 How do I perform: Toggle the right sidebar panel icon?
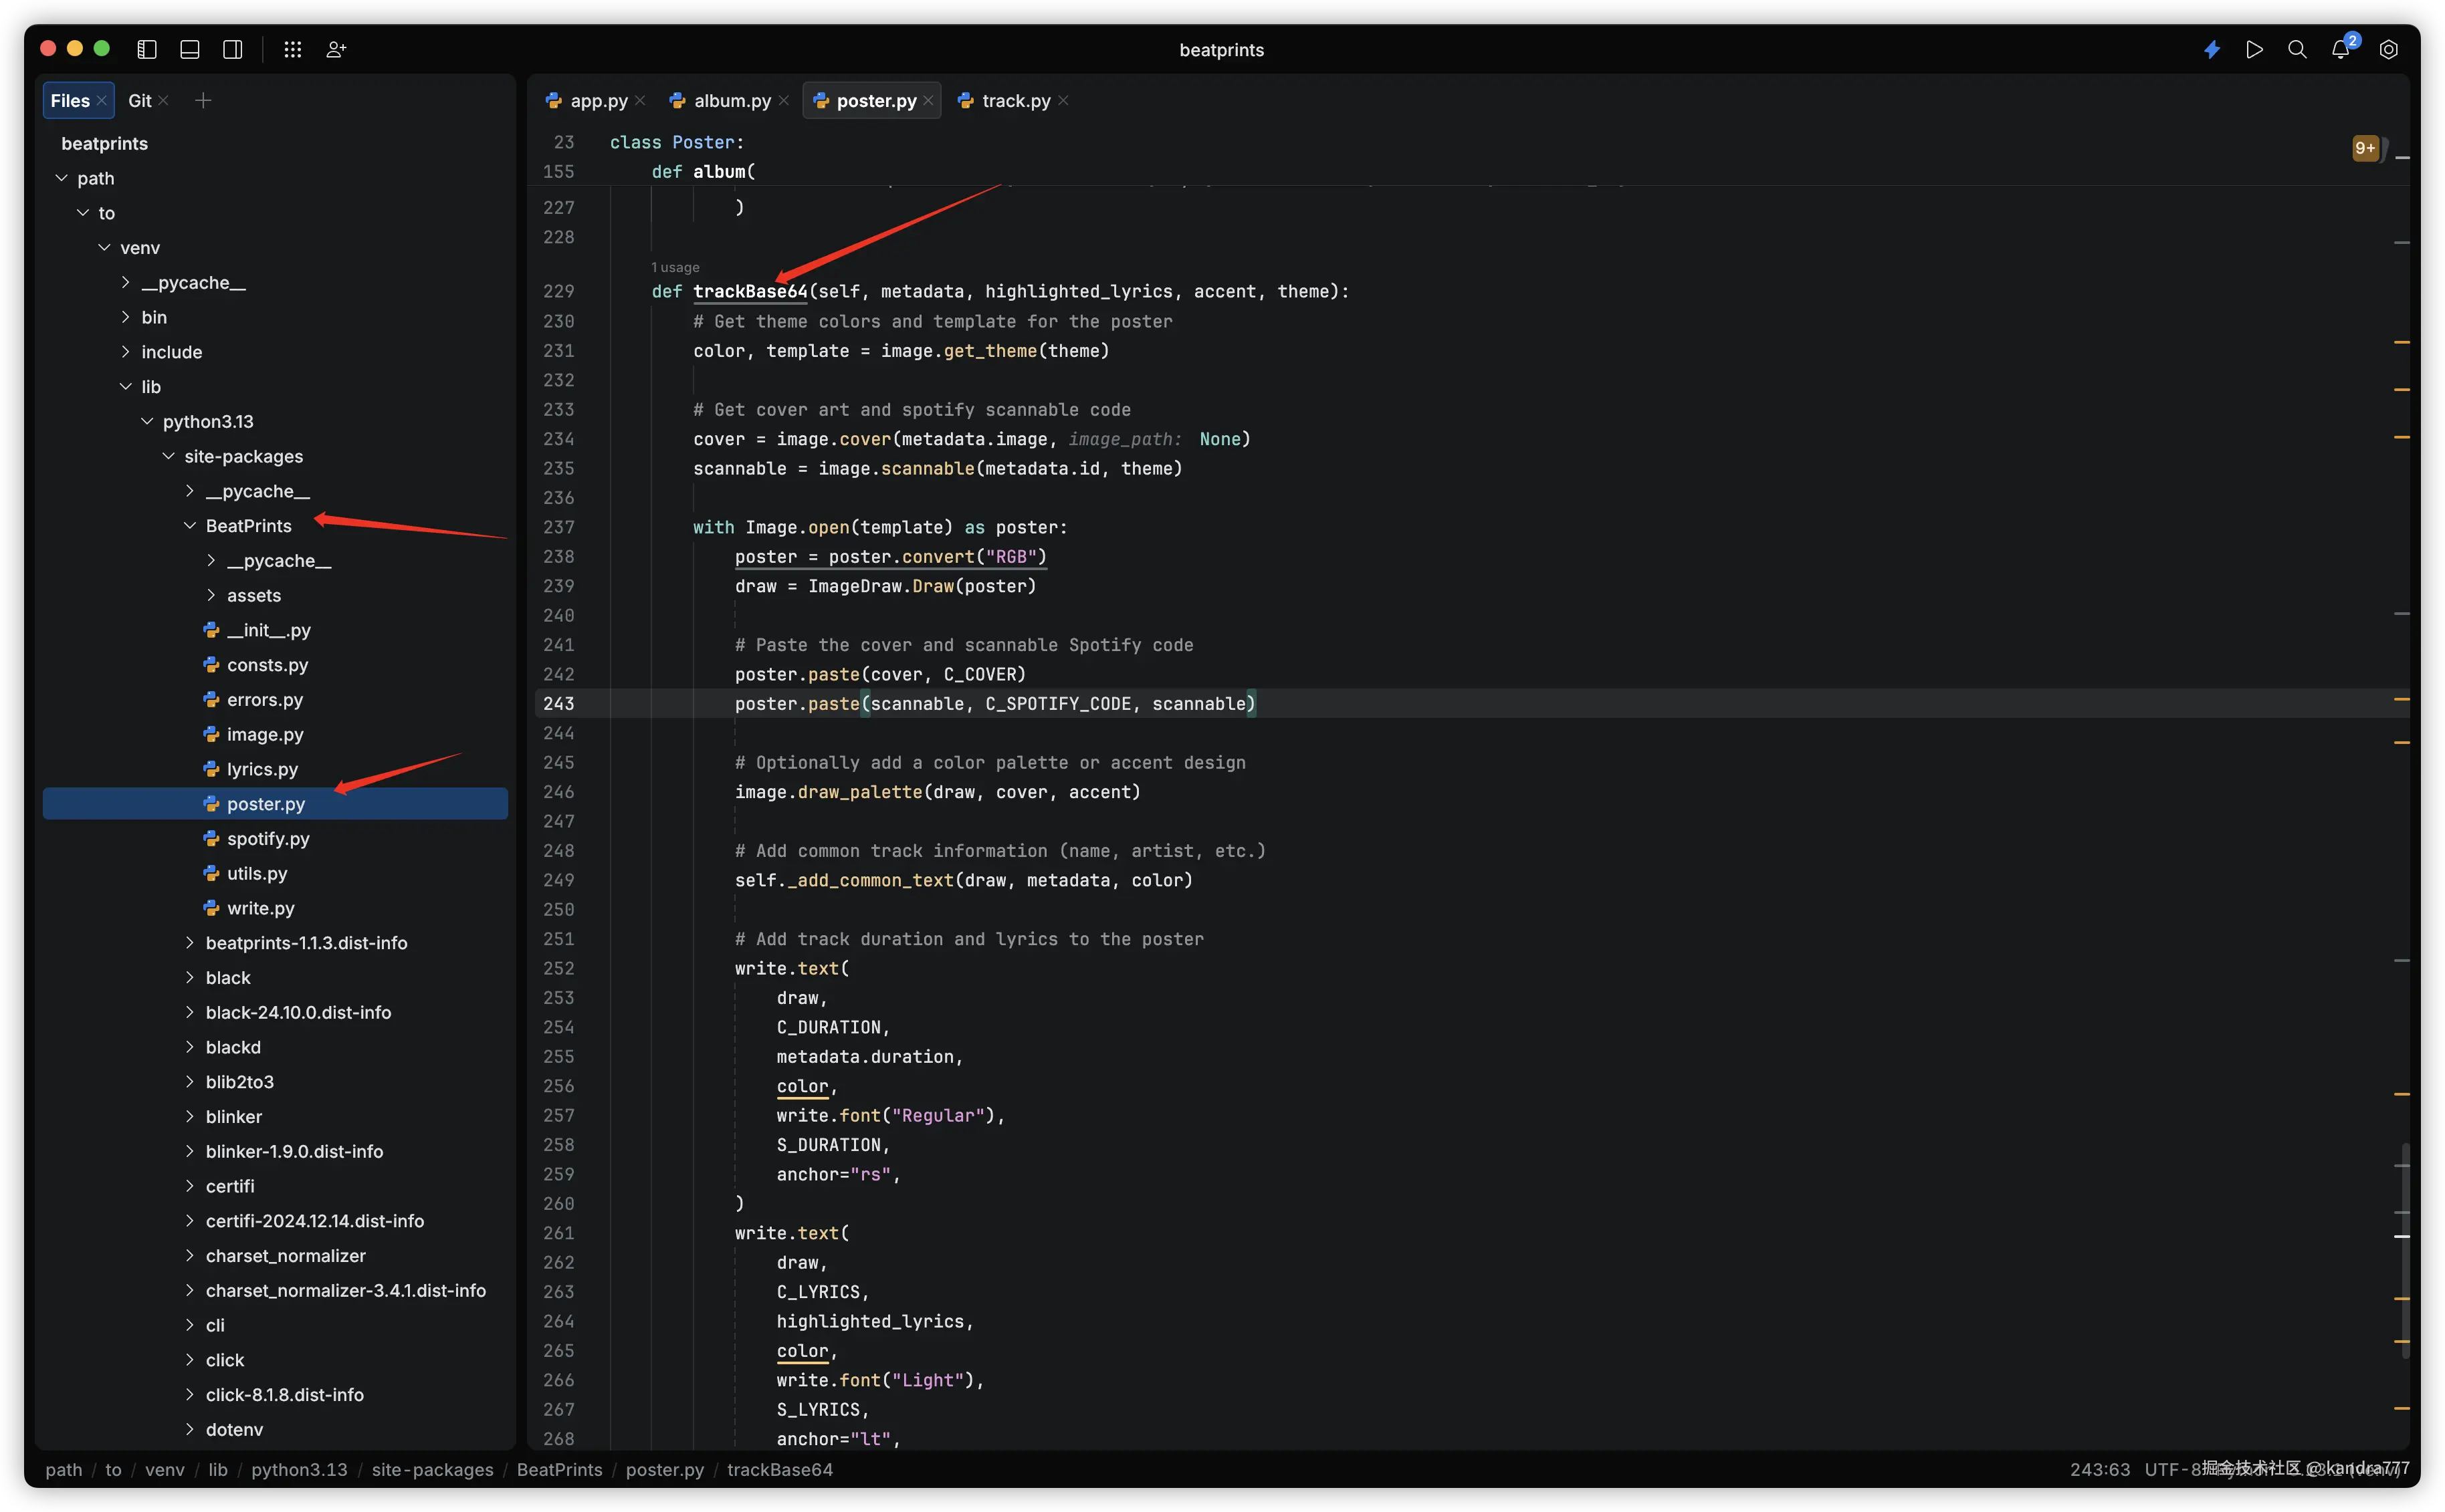click(233, 49)
